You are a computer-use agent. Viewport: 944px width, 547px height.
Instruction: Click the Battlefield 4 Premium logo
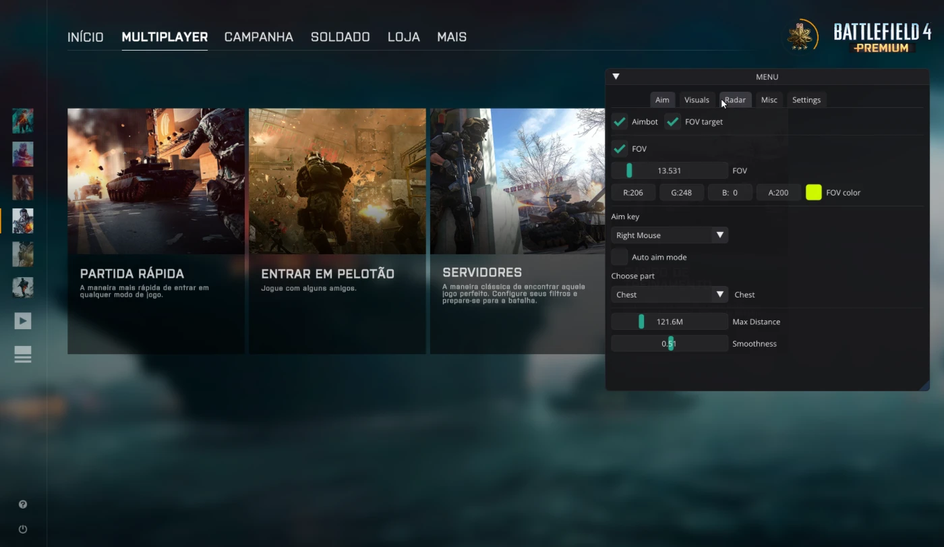[882, 38]
